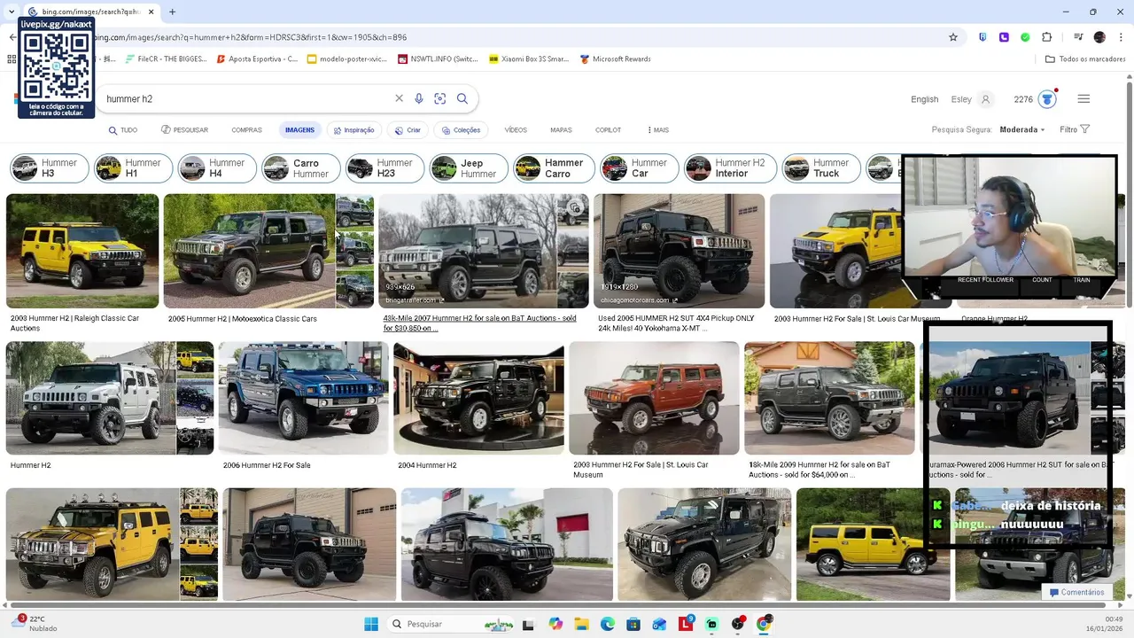Bookmark this page with the star icon

click(953, 37)
